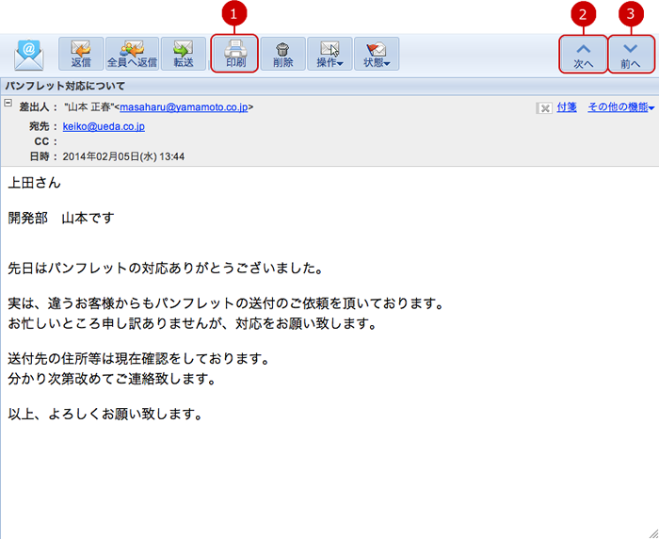Click the closing line 以上、よろしくお願い致します。
The image size is (659, 539).
click(x=105, y=414)
